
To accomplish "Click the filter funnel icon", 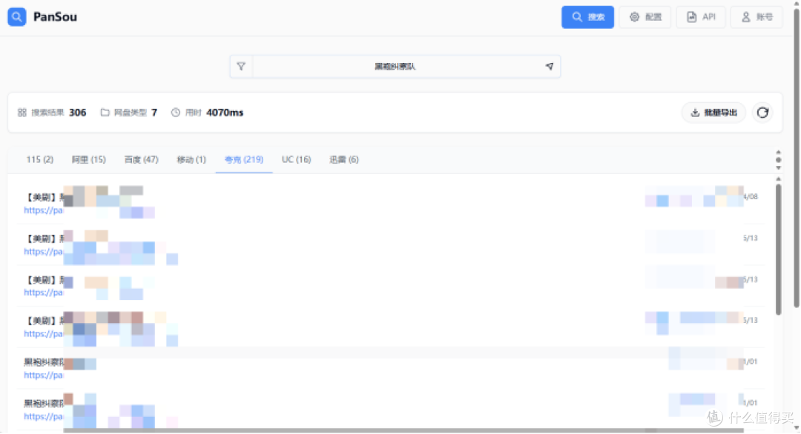I will (241, 67).
